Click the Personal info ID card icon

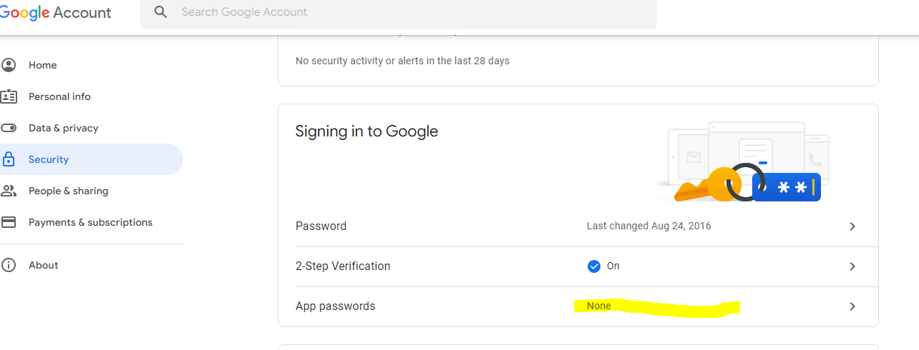point(9,96)
